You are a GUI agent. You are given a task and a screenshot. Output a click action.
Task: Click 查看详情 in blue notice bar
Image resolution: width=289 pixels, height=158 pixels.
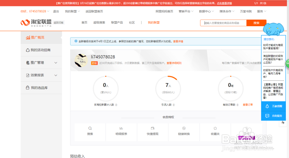pyautogui.click(x=178, y=42)
